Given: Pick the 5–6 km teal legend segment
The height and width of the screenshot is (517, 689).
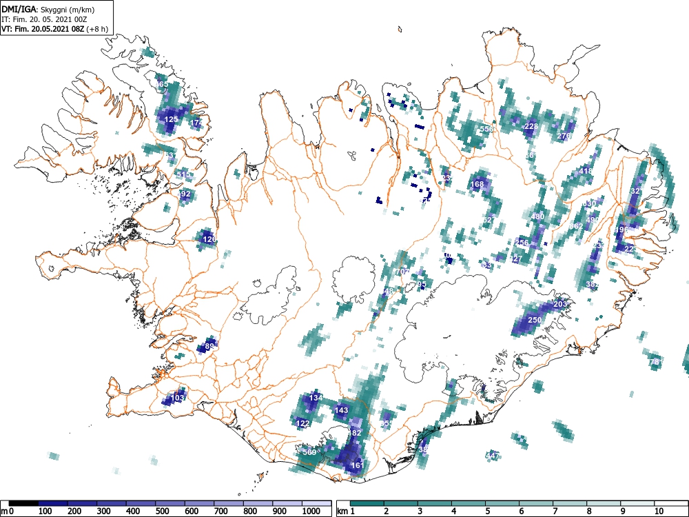Looking at the screenshot, I should [x=502, y=503].
